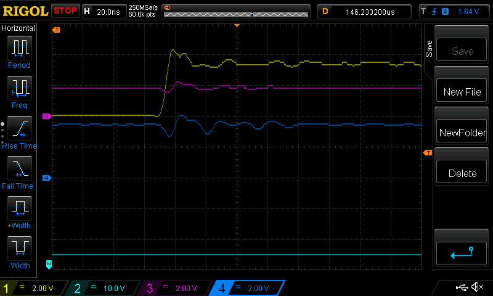The height and width of the screenshot is (296, 493).
Task: Select the -Width measurement icon
Action: [20, 248]
